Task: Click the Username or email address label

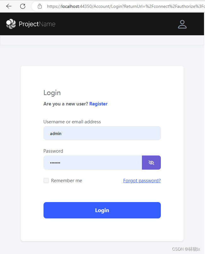Action: pos(72,121)
